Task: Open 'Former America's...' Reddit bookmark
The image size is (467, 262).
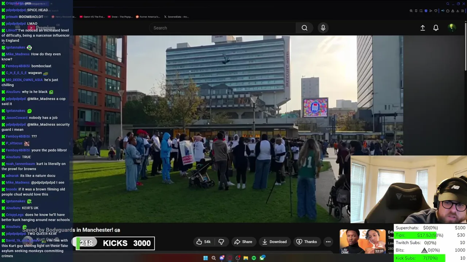Action: coord(147,17)
